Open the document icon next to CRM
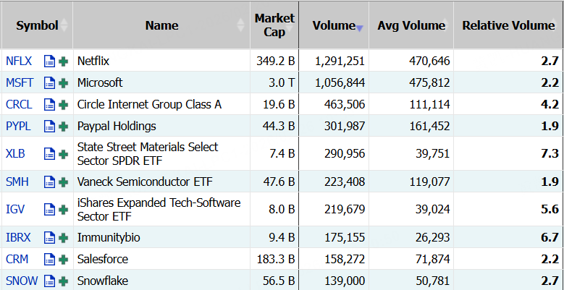Image resolution: width=564 pixels, height=290 pixels. [x=49, y=259]
